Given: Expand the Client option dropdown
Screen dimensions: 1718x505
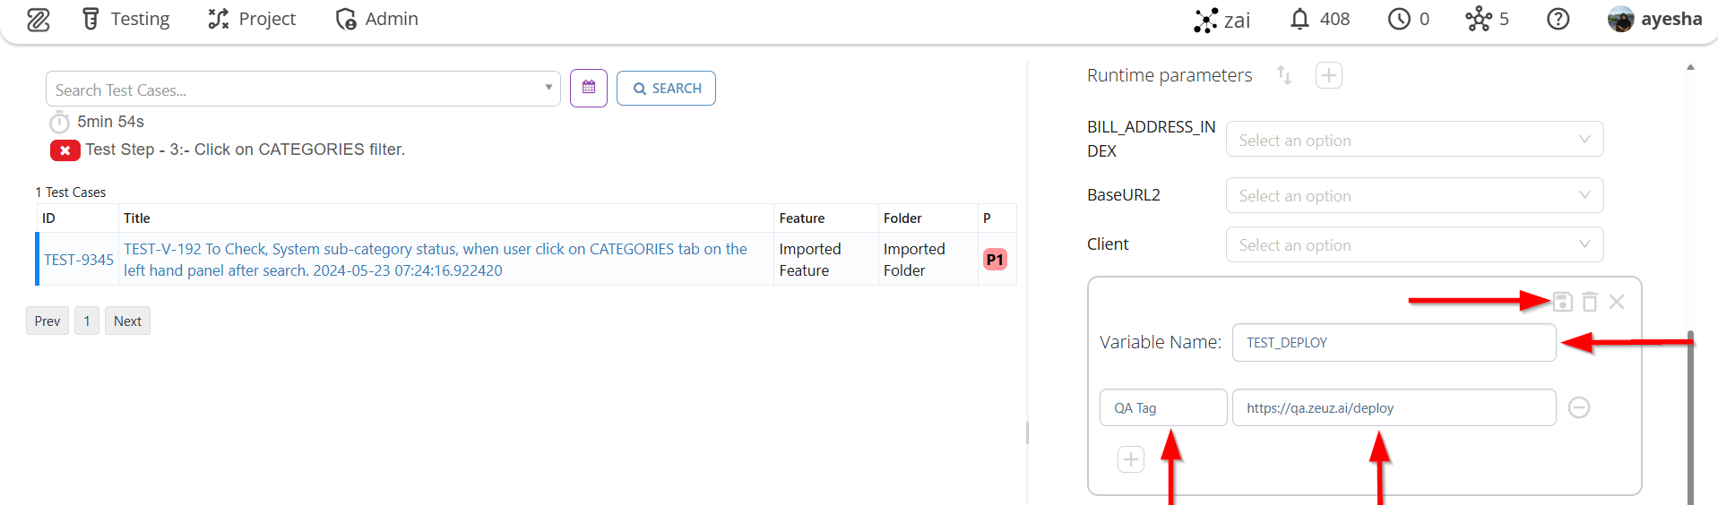Looking at the screenshot, I should (x=1414, y=244).
